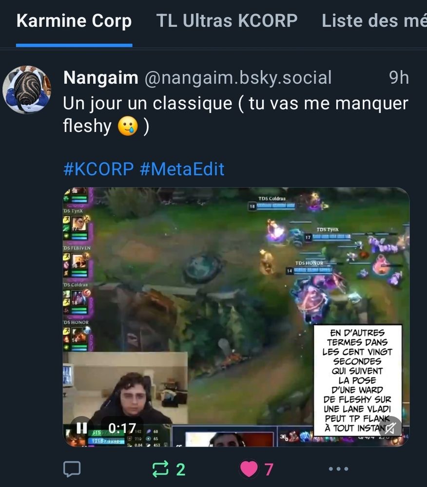Screen dimensions: 427x487
Task: Open the three-dot more options menu
Action: [338, 468]
